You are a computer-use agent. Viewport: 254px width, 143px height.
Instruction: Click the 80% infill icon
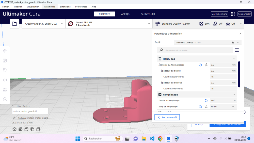click(201, 24)
